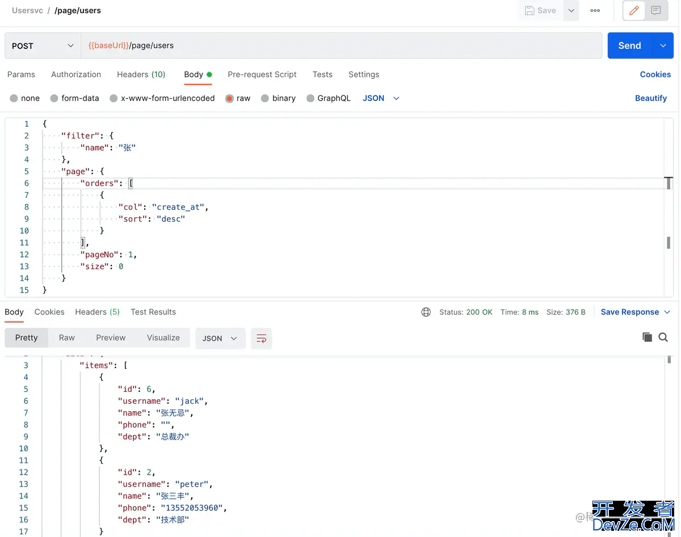Select the GraphQL body type
The height and width of the screenshot is (537, 681).
pos(329,98)
